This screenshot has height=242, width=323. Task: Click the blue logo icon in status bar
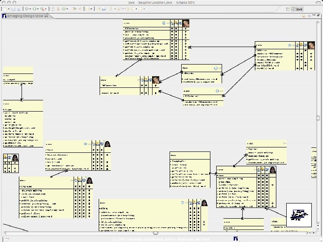coord(236,239)
